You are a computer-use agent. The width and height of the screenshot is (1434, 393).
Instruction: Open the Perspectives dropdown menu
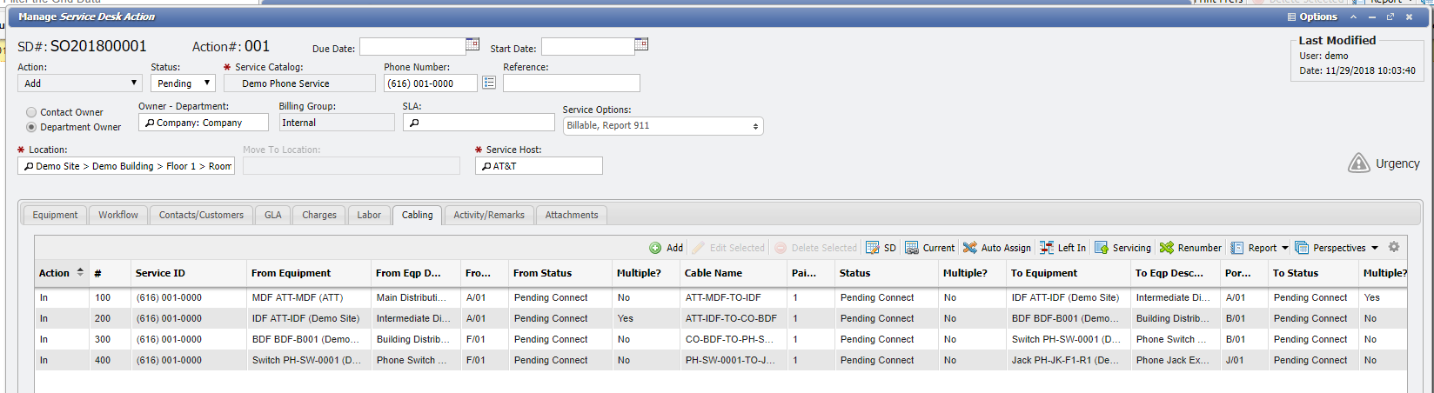tap(1337, 248)
